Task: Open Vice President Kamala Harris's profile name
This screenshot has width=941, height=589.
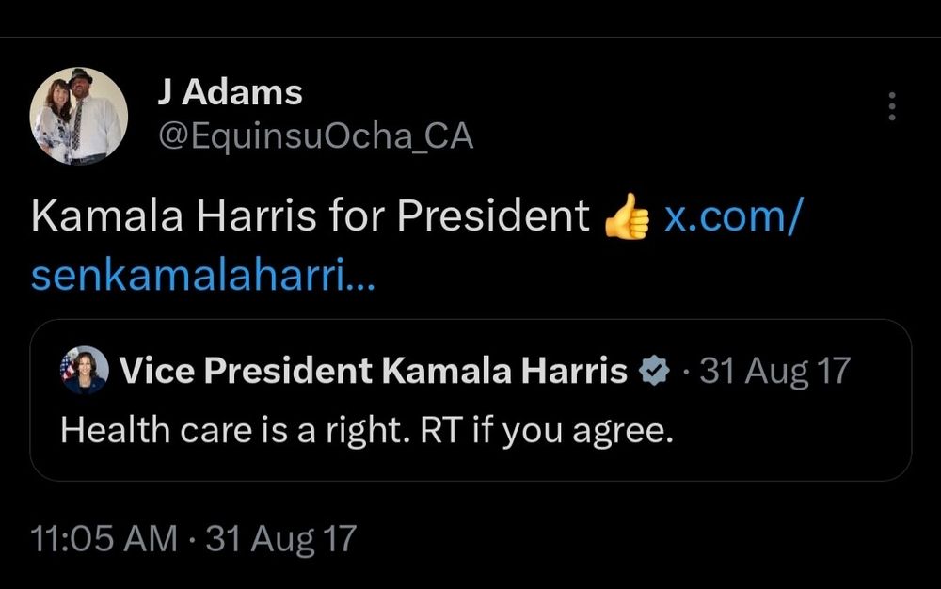Action: click(374, 373)
